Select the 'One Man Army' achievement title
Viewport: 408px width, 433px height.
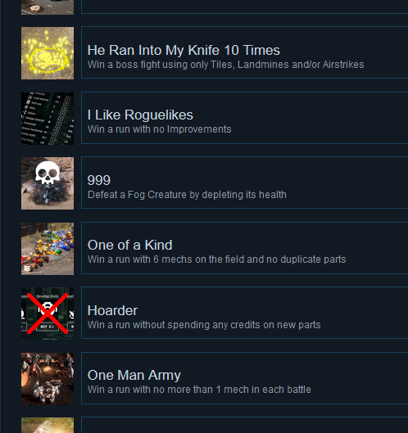(134, 375)
